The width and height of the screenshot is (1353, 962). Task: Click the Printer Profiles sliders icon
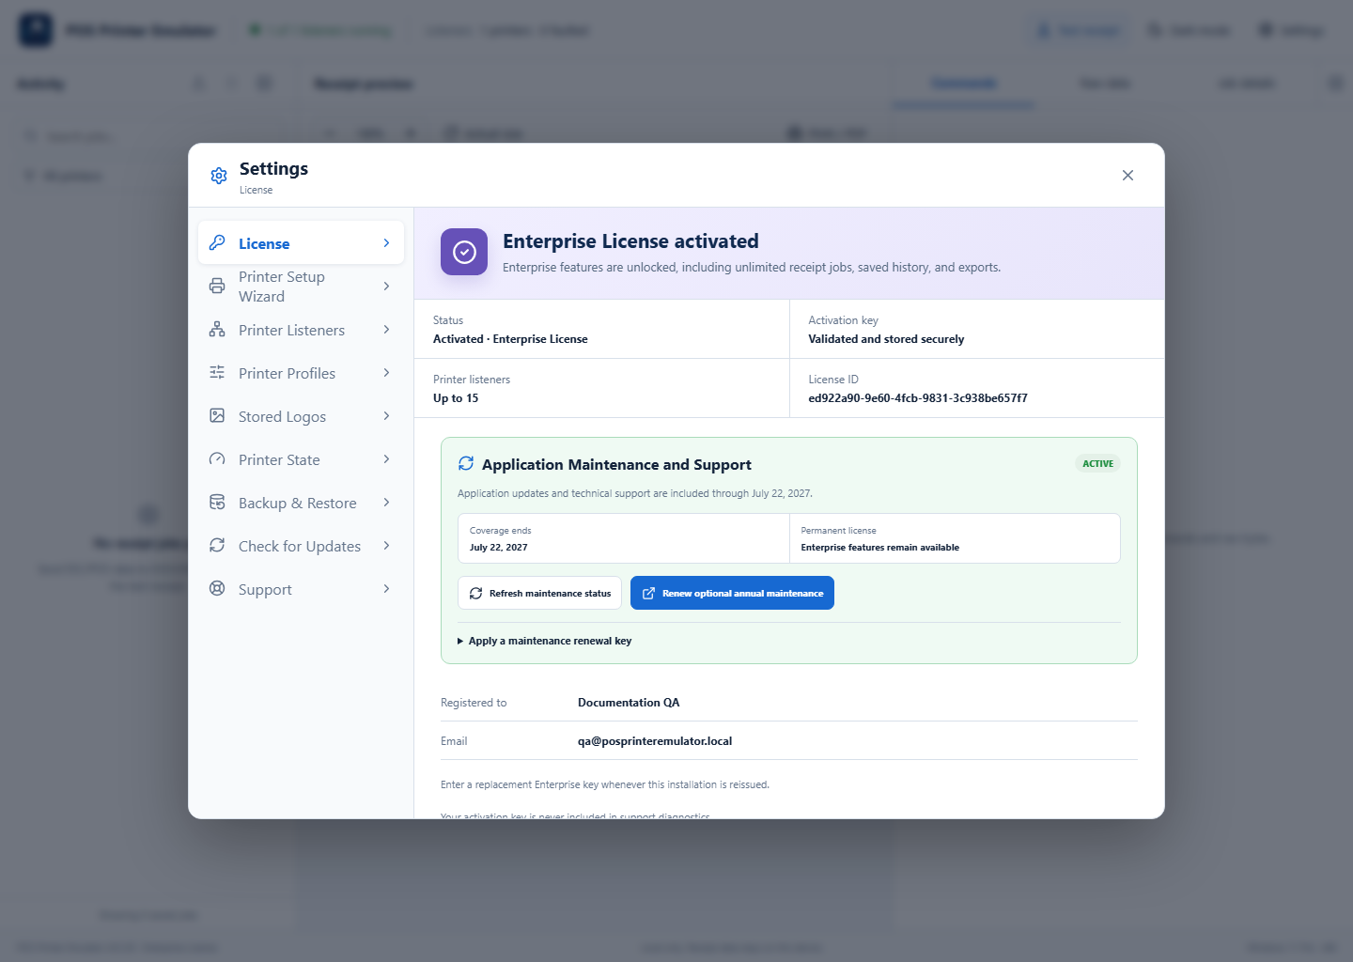217,372
